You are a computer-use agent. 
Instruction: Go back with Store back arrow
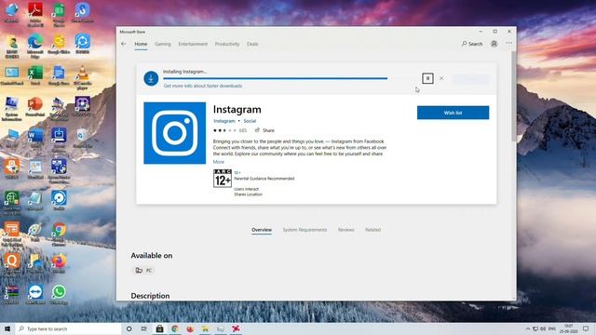124,44
